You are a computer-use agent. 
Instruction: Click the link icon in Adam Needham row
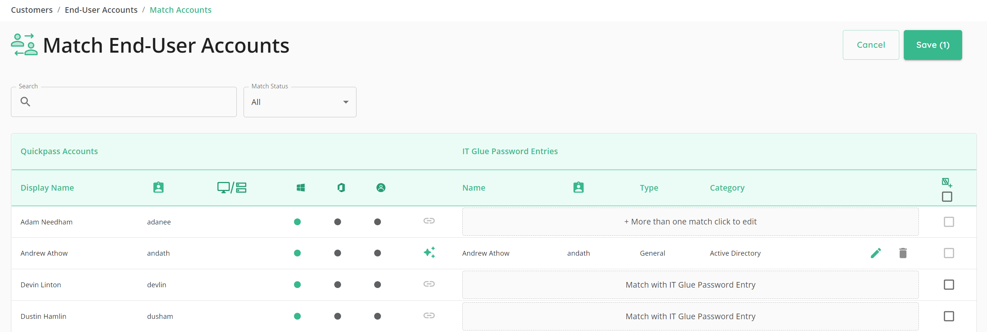(x=429, y=221)
